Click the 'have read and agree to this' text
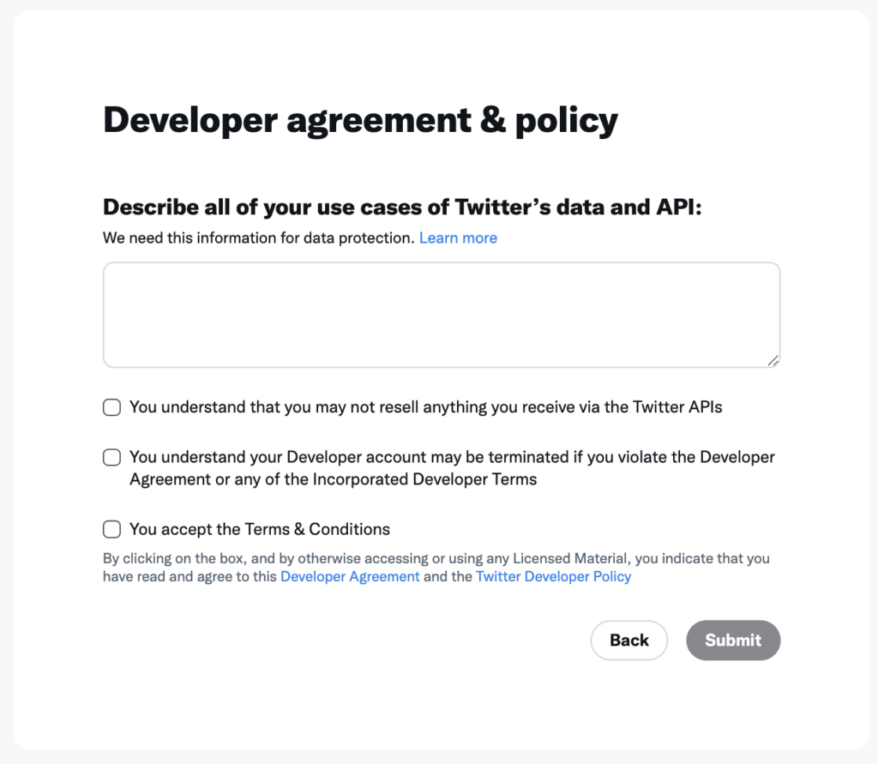Viewport: 878px width, 764px height. click(x=189, y=576)
